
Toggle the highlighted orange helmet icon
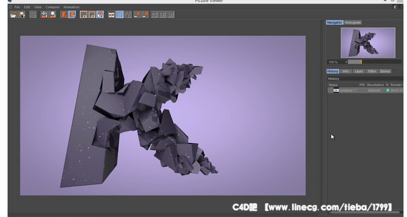tap(100, 15)
